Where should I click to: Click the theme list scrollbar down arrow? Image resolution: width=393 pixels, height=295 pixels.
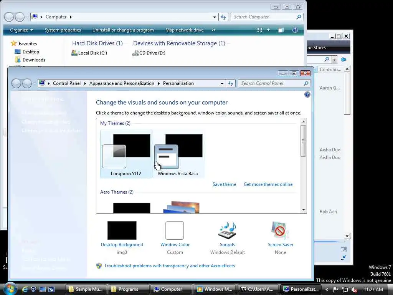pos(304,210)
